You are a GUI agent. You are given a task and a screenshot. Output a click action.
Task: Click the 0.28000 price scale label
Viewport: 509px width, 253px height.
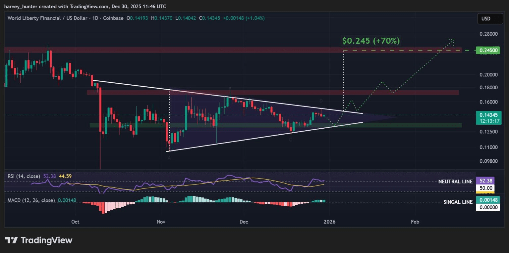(x=488, y=34)
